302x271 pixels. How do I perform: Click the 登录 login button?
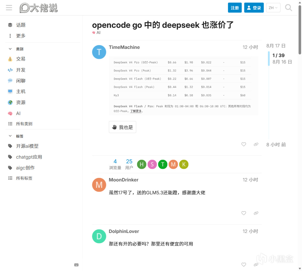pos(254,8)
